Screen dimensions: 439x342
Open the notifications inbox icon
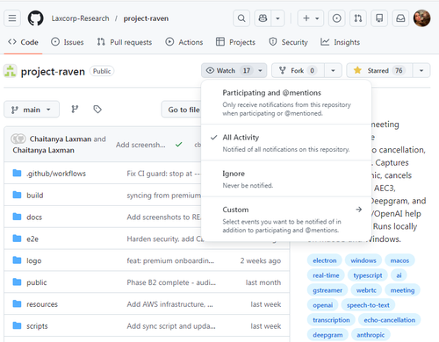[x=400, y=18]
